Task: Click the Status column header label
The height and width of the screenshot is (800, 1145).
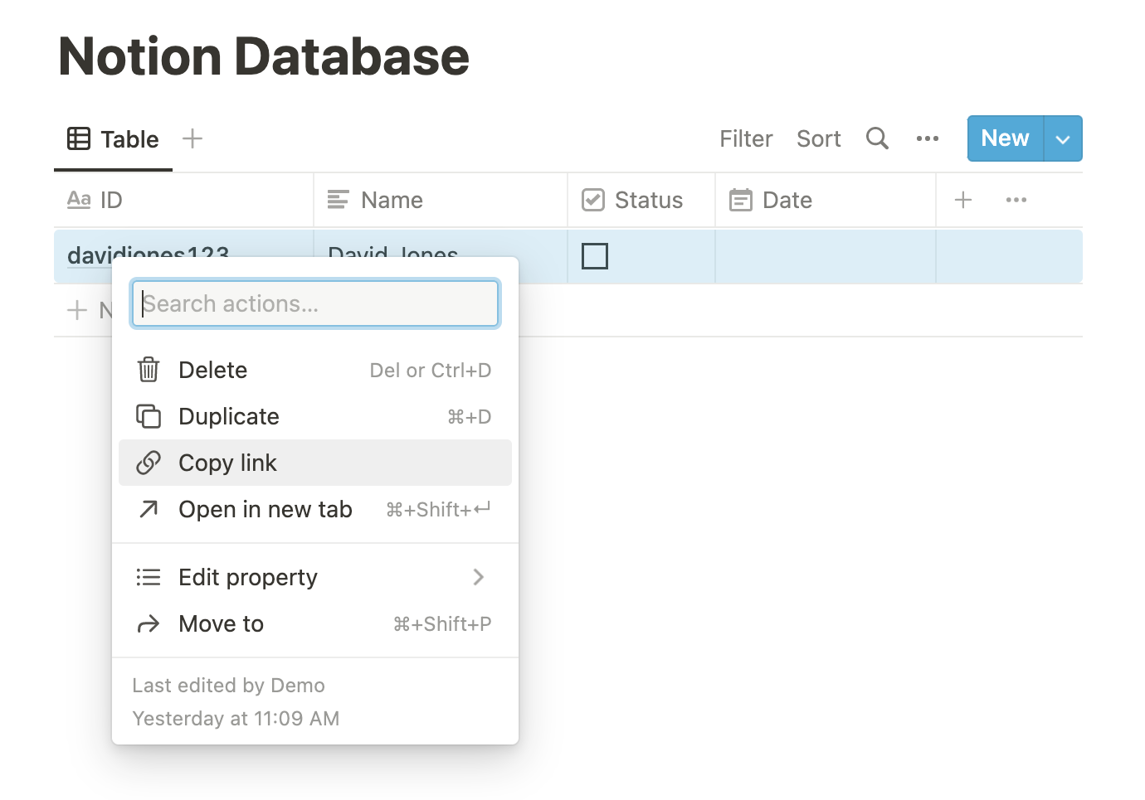Action: click(649, 200)
